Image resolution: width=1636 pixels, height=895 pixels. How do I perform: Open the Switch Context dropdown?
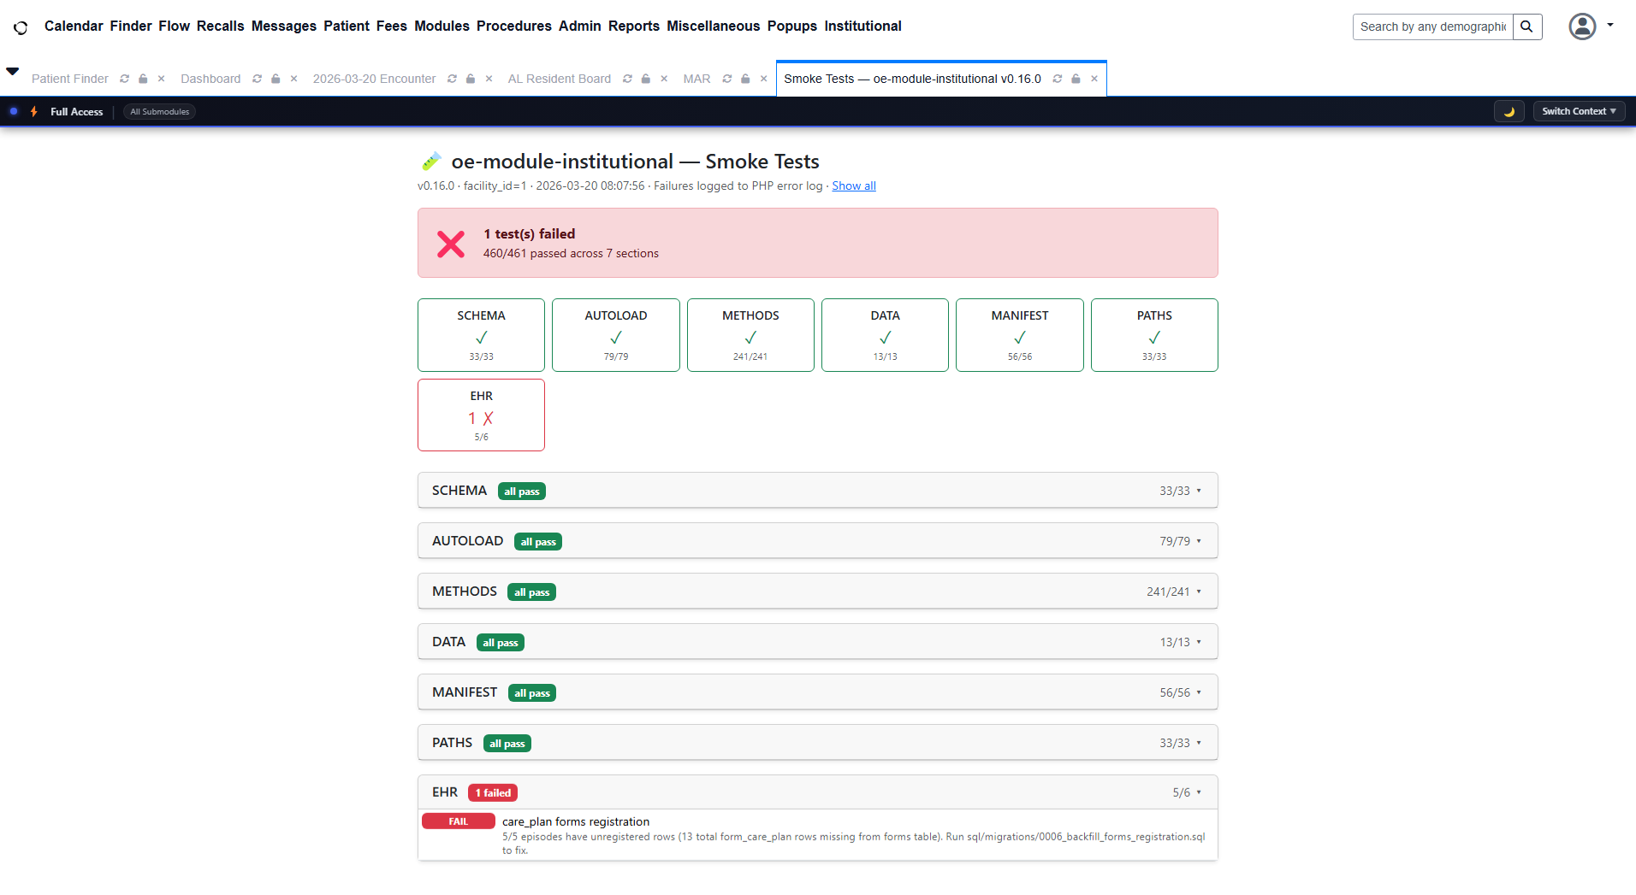[x=1578, y=112]
